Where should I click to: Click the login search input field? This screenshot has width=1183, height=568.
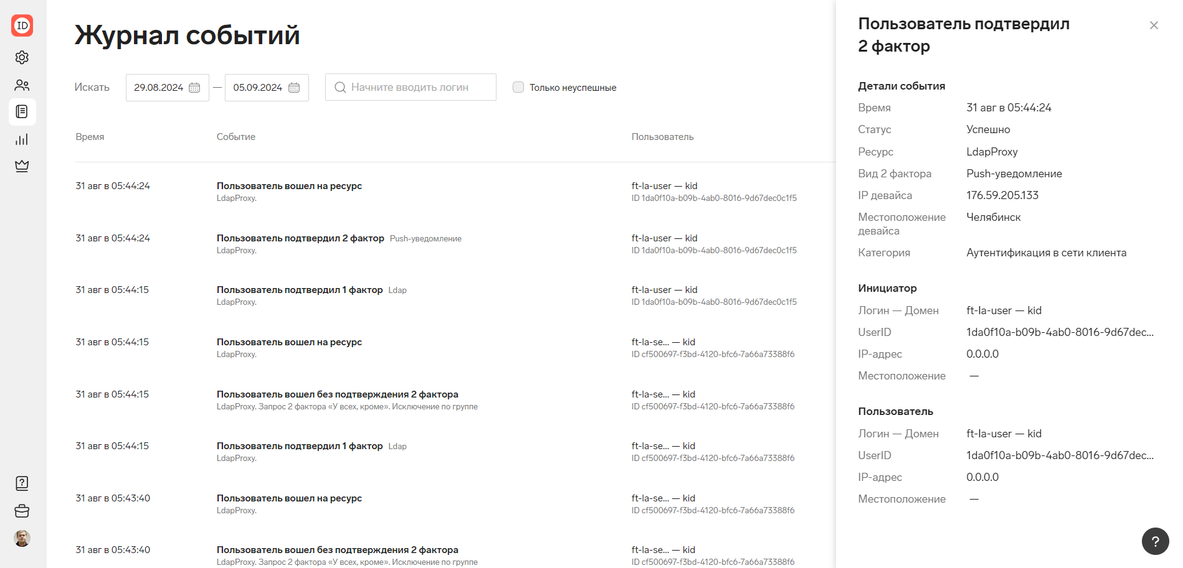[x=411, y=88]
